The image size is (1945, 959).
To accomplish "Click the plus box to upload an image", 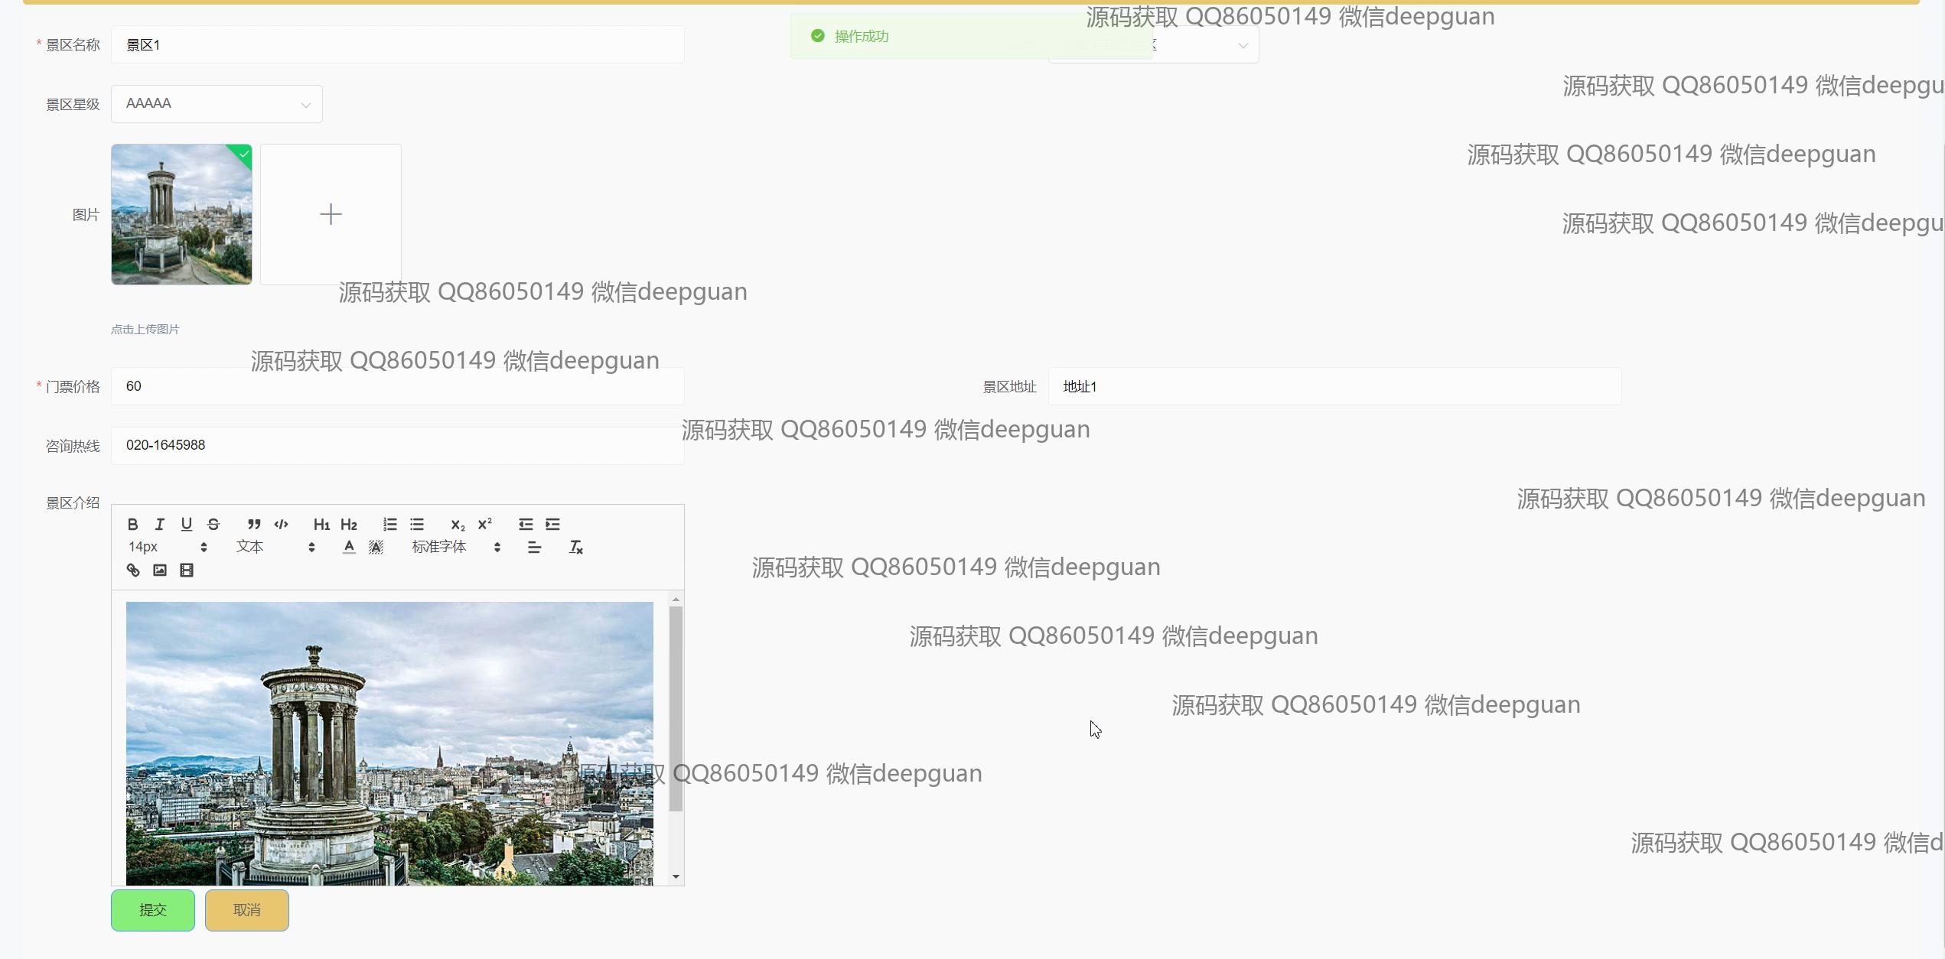I will click(331, 214).
